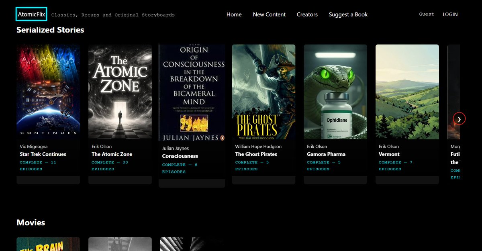Click the Vermont title text

coord(389,154)
